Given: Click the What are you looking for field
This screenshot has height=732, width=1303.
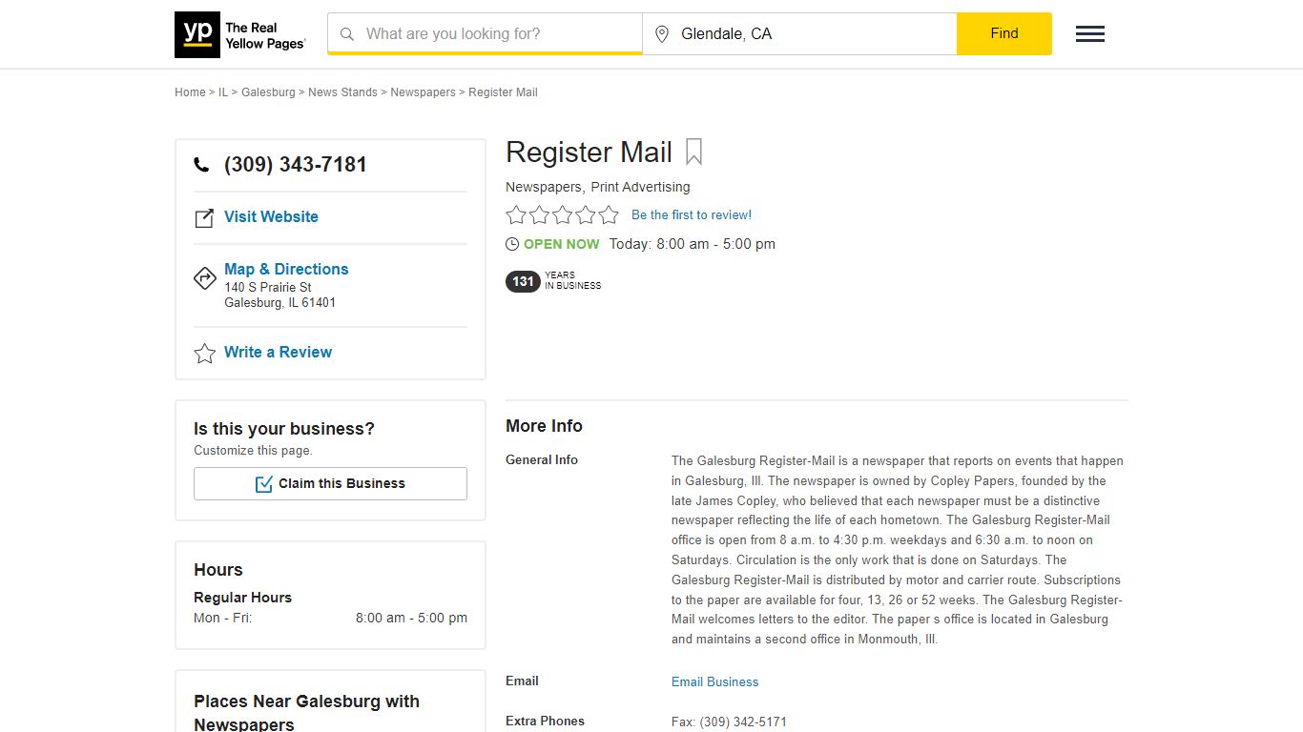Looking at the screenshot, I should 485,33.
